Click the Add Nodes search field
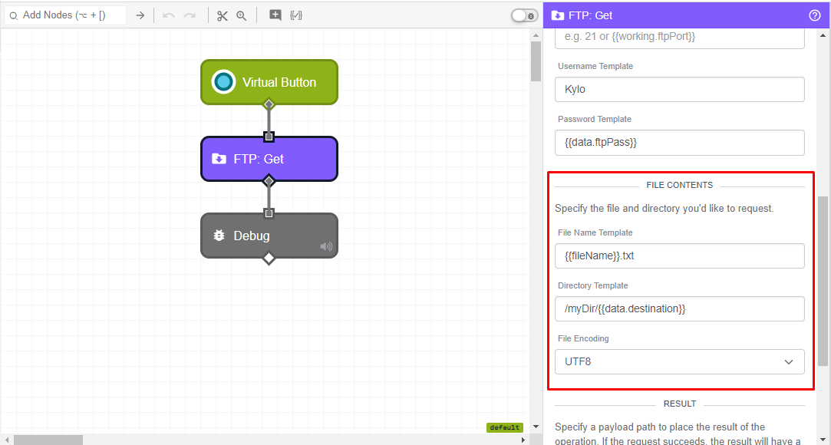This screenshot has width=831, height=445. coord(65,15)
